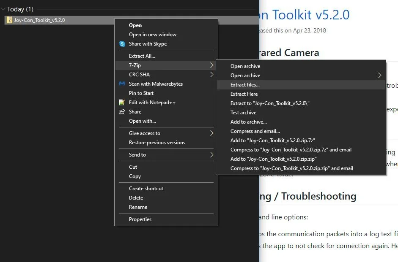Select Give access to entry
The width and height of the screenshot is (398, 262).
[x=166, y=133]
